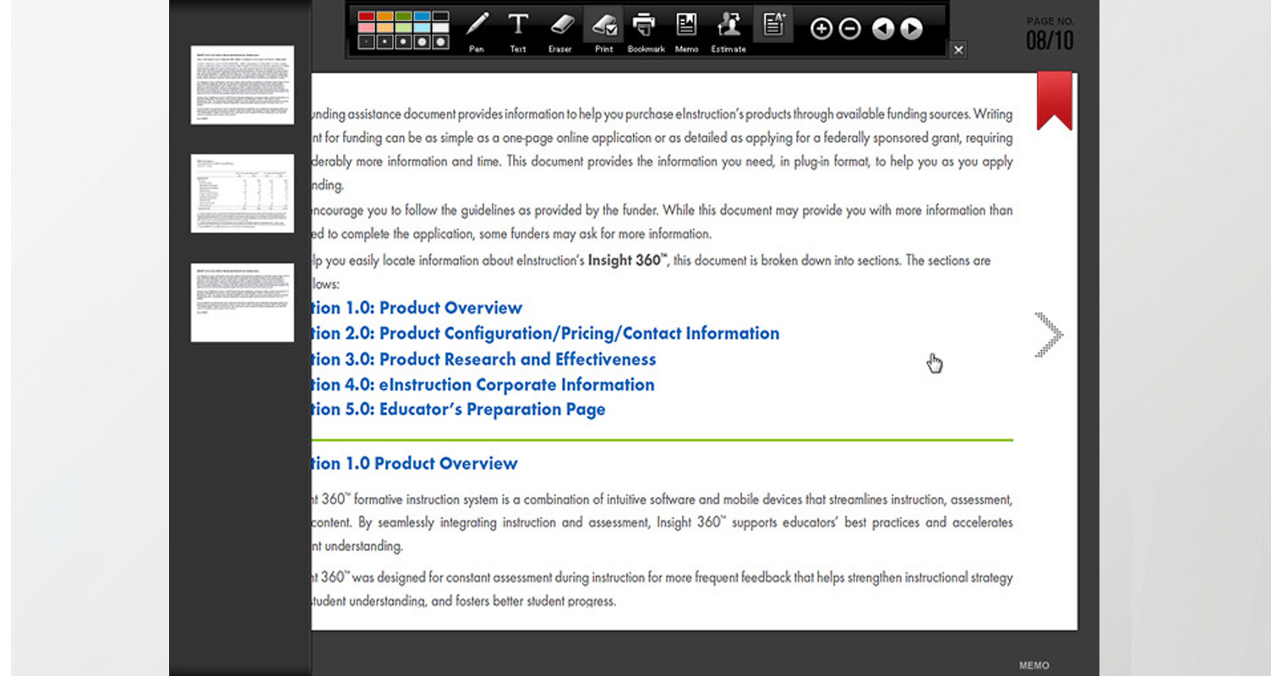The width and height of the screenshot is (1271, 676).
Task: Pick the orange color swatch
Action: pos(385,16)
